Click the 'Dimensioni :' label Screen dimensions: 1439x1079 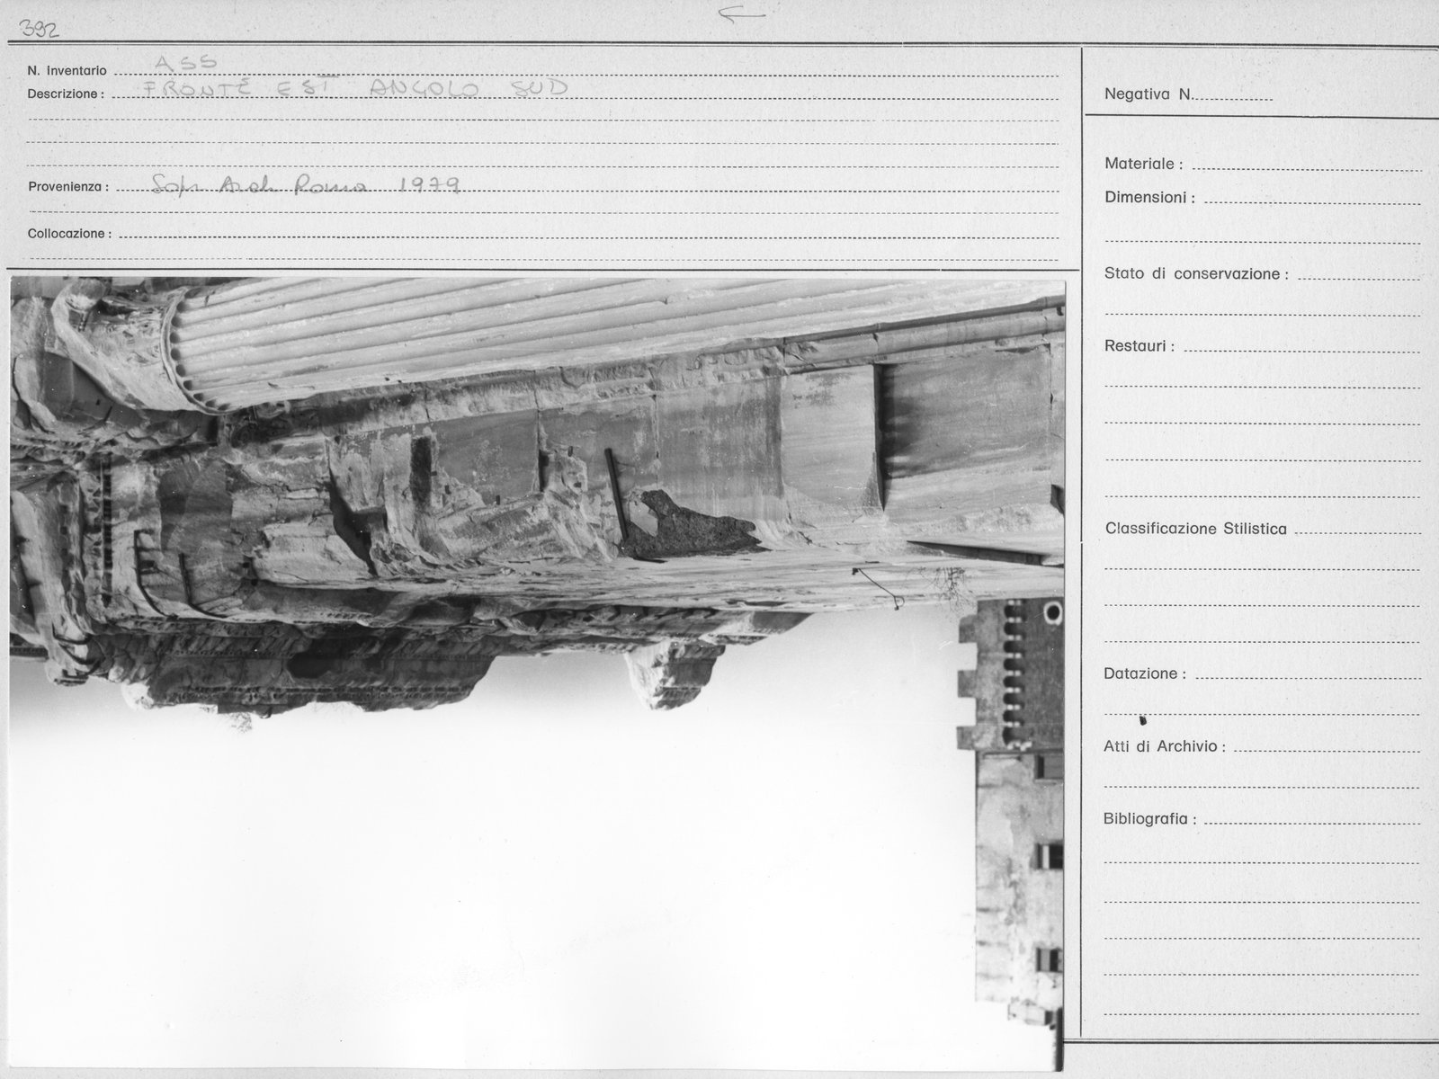[1149, 198]
